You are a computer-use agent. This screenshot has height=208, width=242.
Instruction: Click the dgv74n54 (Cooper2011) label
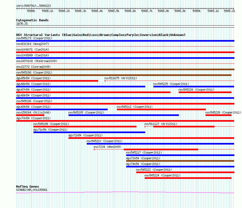coord(143,164)
